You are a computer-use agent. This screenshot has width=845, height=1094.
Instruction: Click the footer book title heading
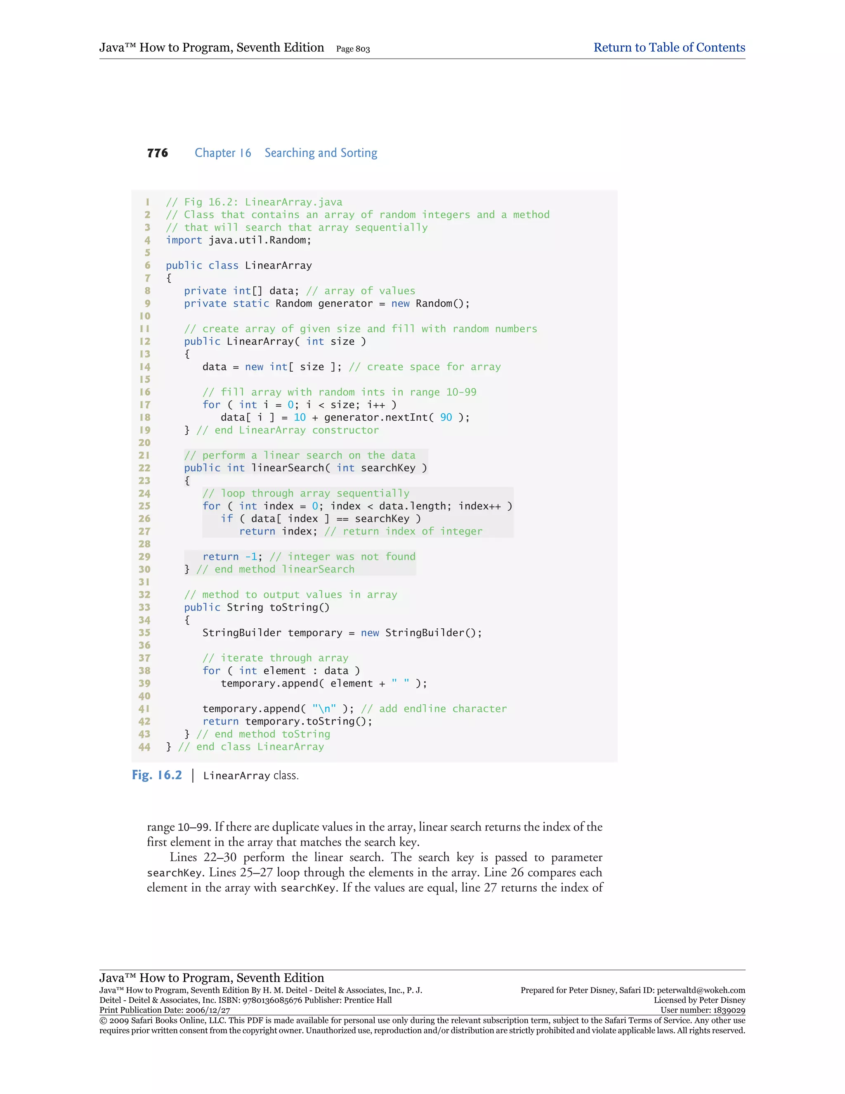[x=211, y=978]
